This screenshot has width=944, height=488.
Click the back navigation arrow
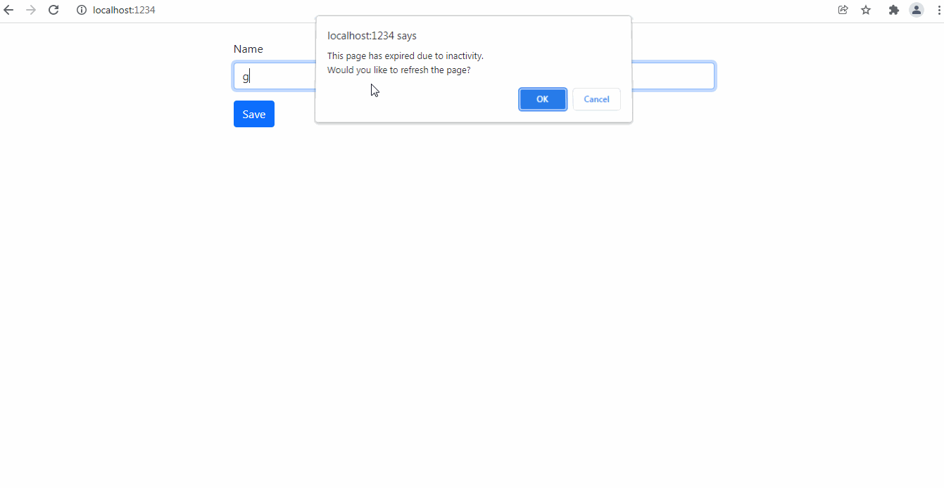(x=8, y=10)
